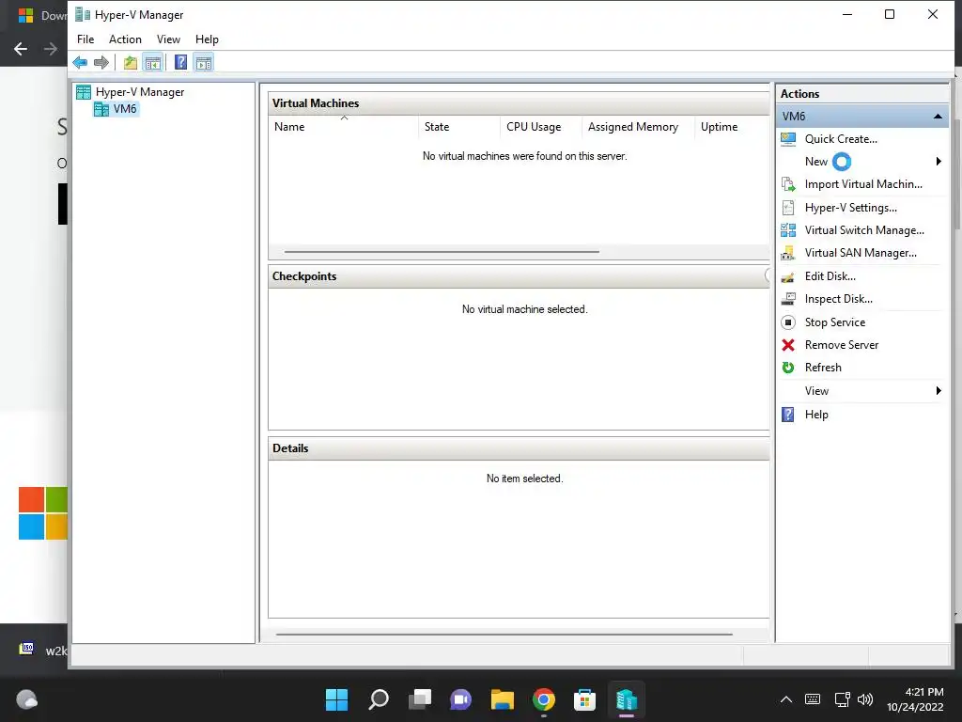Viewport: 962px width, 722px height.
Task: Click the center pane bottom horizontal scrollbar
Action: pyautogui.click(x=504, y=635)
